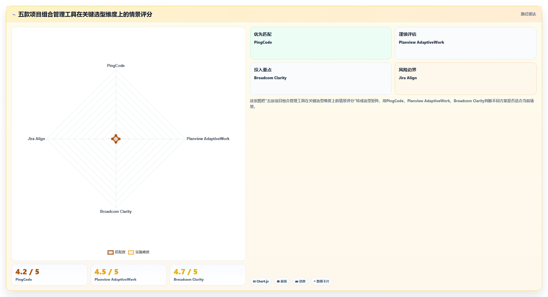This screenshot has width=548, height=297.
Task: Click the data point at radar center
Action: click(x=116, y=139)
